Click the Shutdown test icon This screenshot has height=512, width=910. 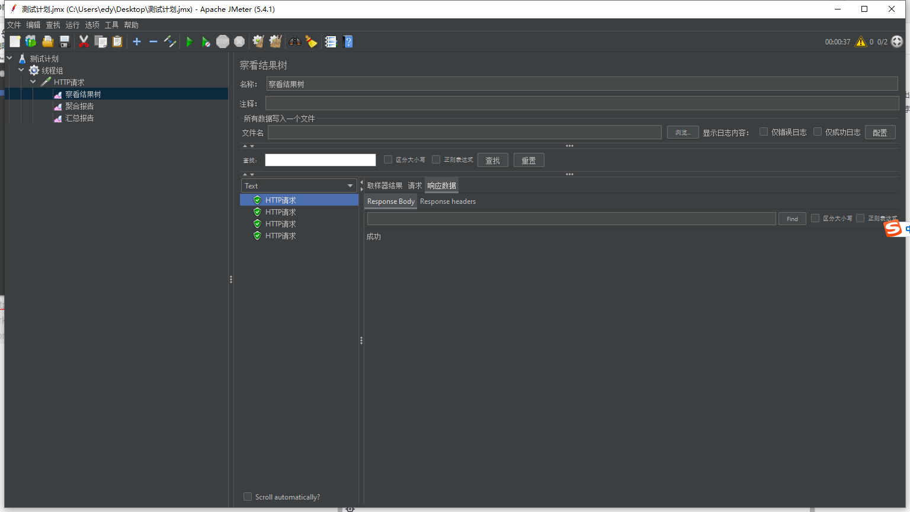239,41
